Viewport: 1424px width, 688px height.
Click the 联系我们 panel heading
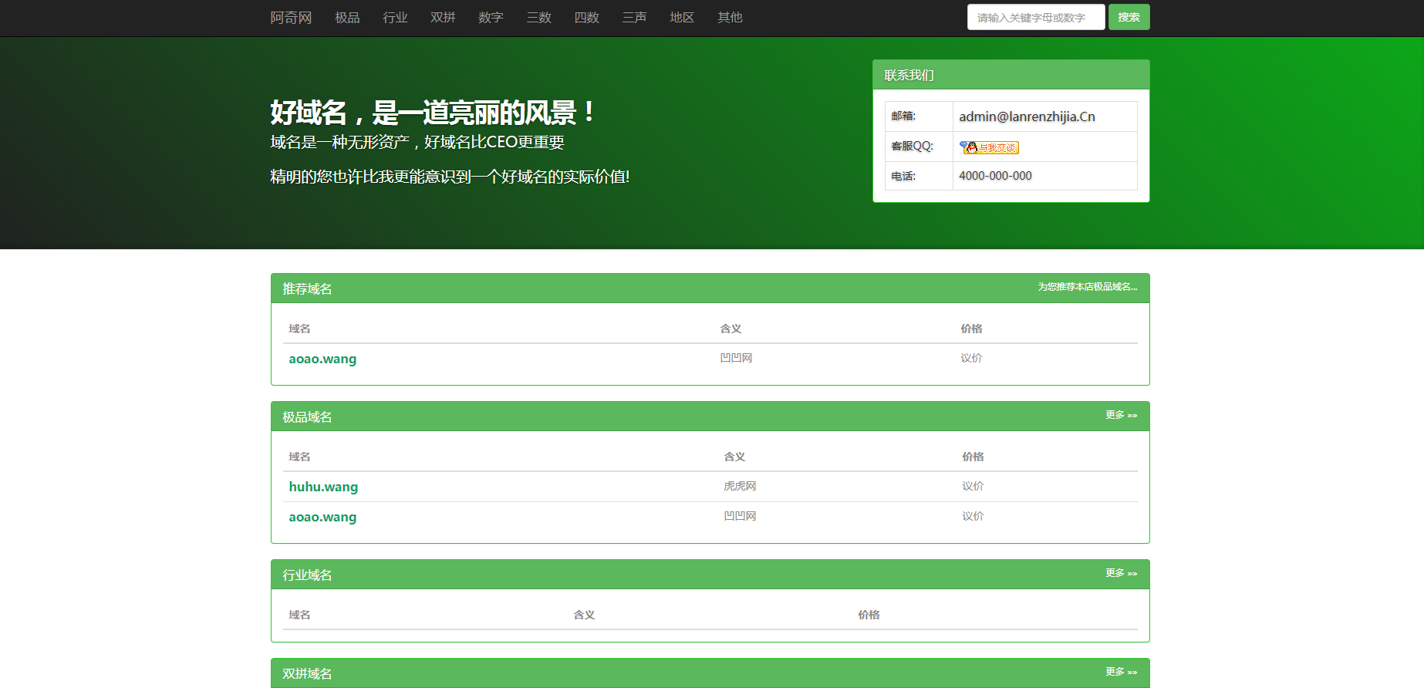909,75
